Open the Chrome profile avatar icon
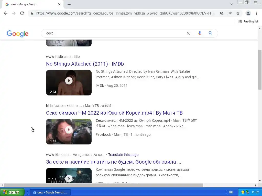This screenshot has width=262, height=196. pyautogui.click(x=248, y=13)
